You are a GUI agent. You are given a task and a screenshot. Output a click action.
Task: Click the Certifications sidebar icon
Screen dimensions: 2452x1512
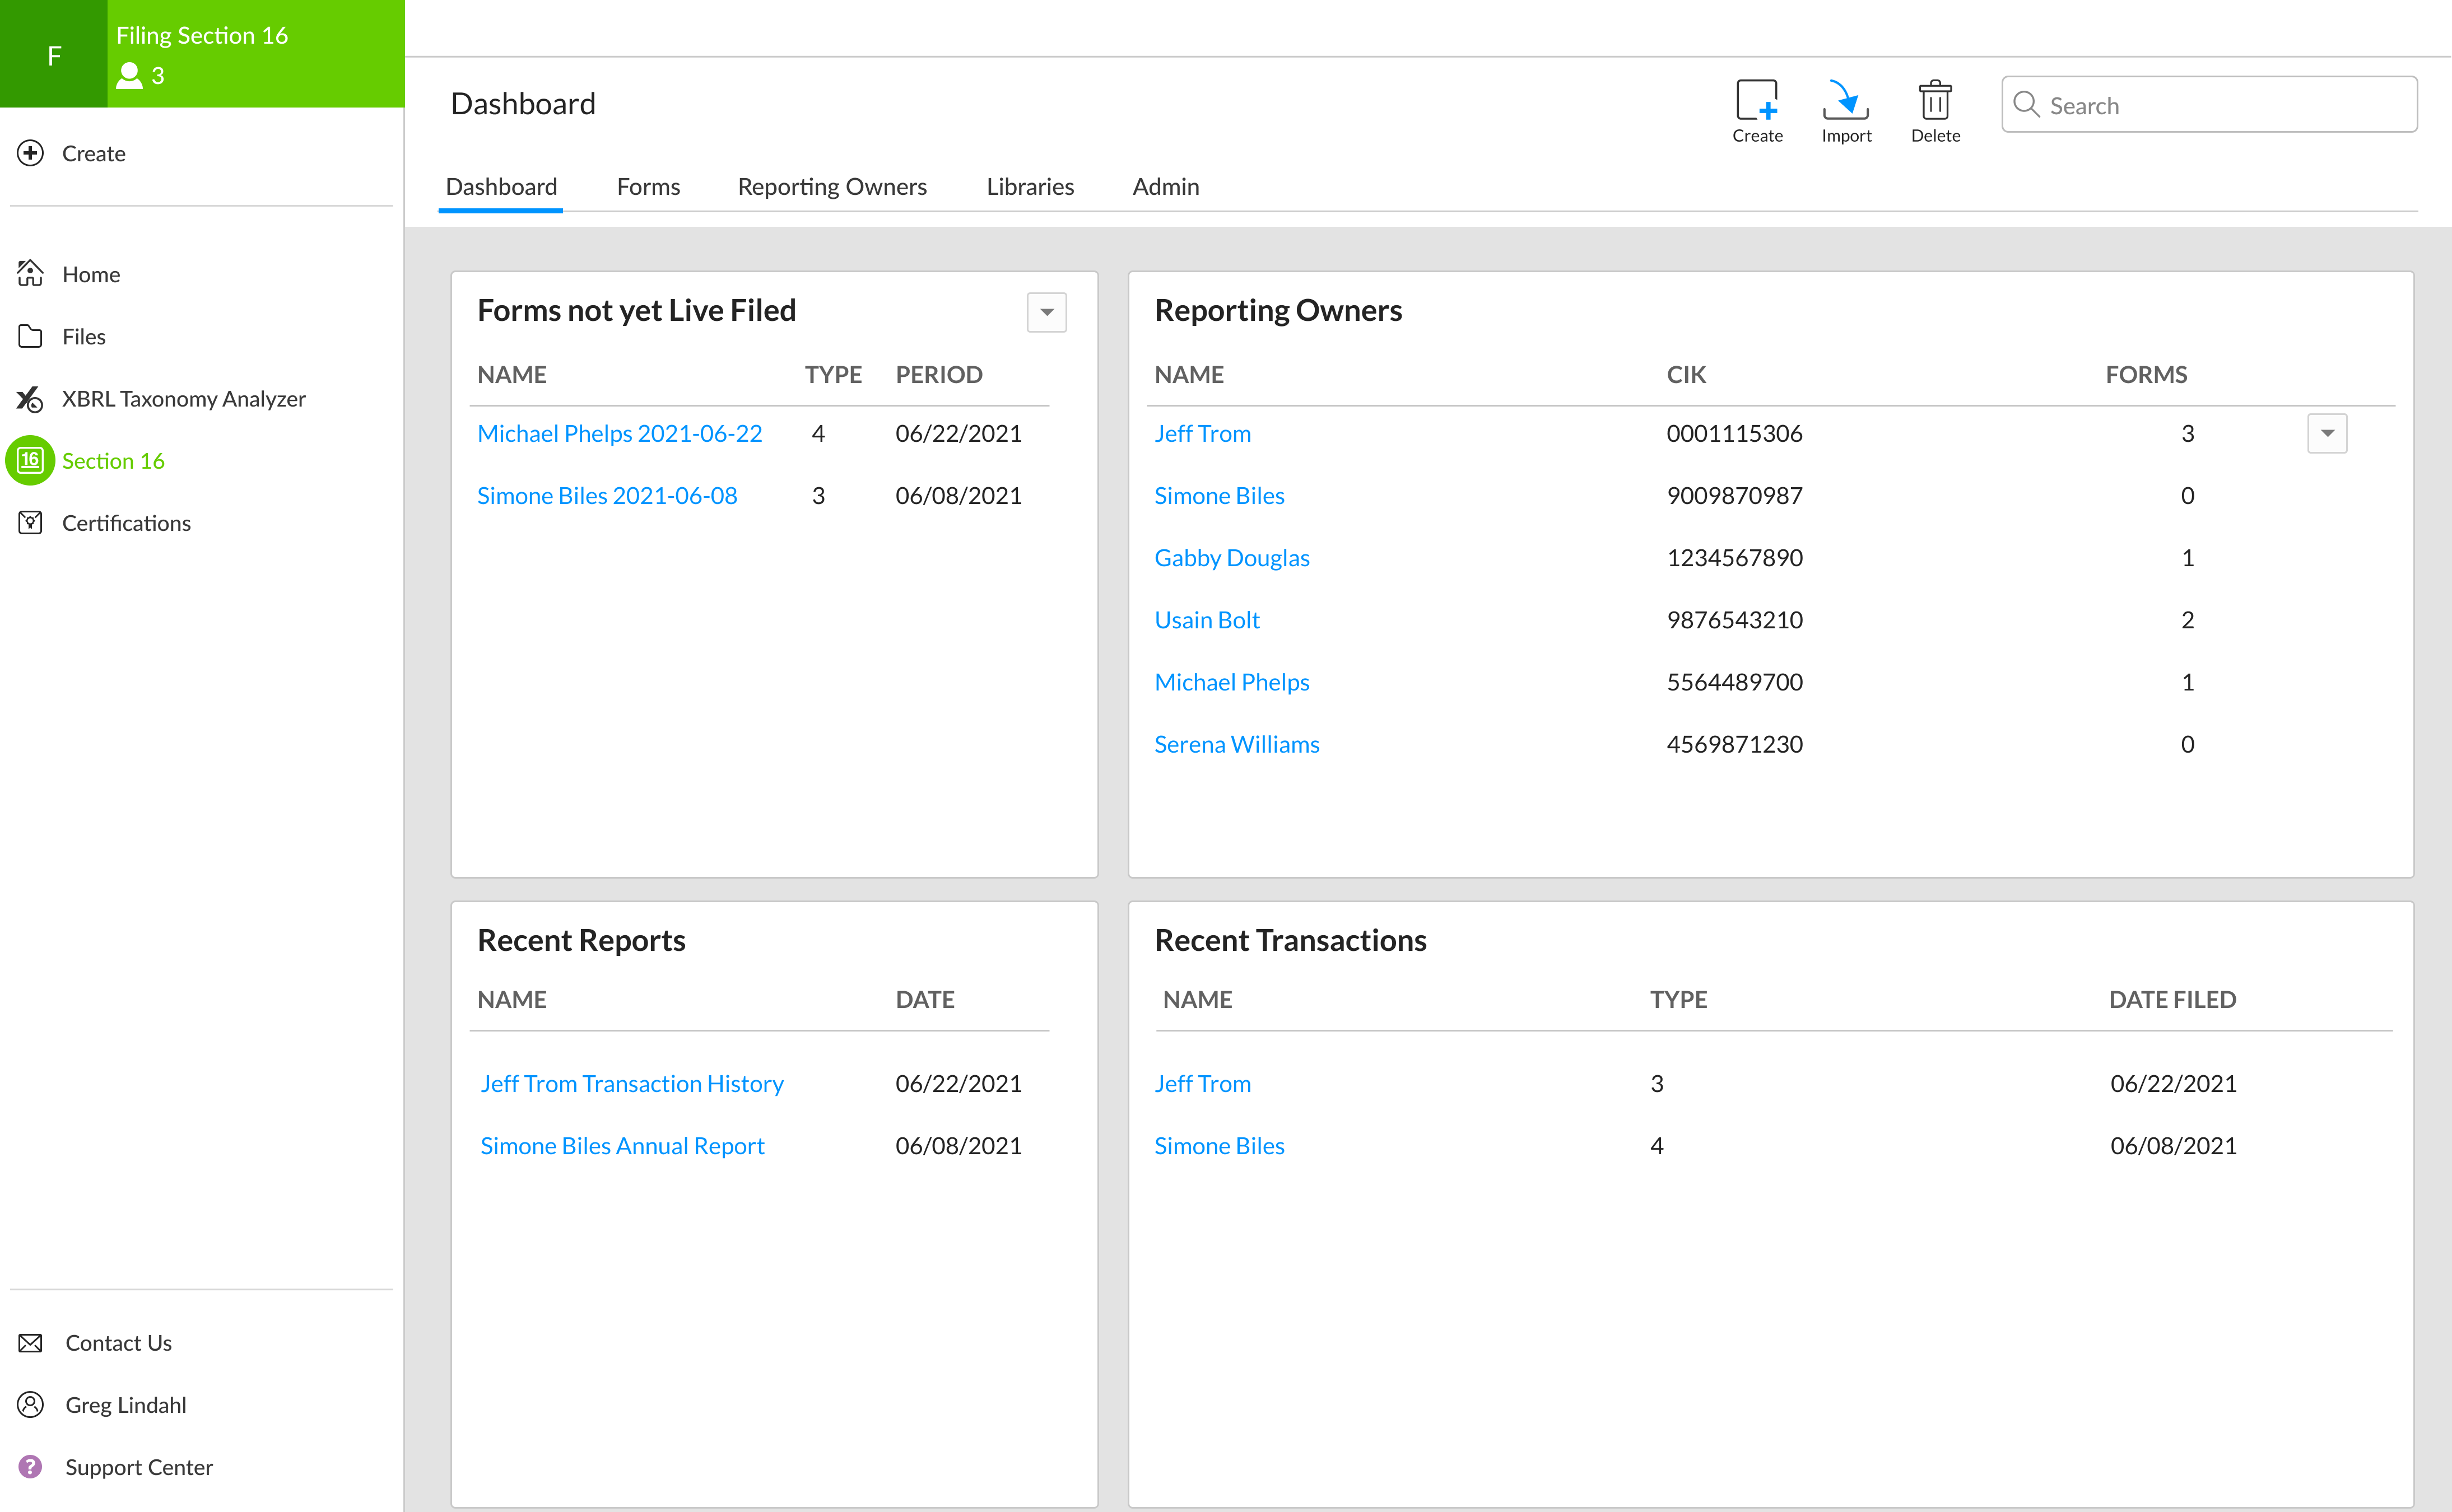coord(31,521)
